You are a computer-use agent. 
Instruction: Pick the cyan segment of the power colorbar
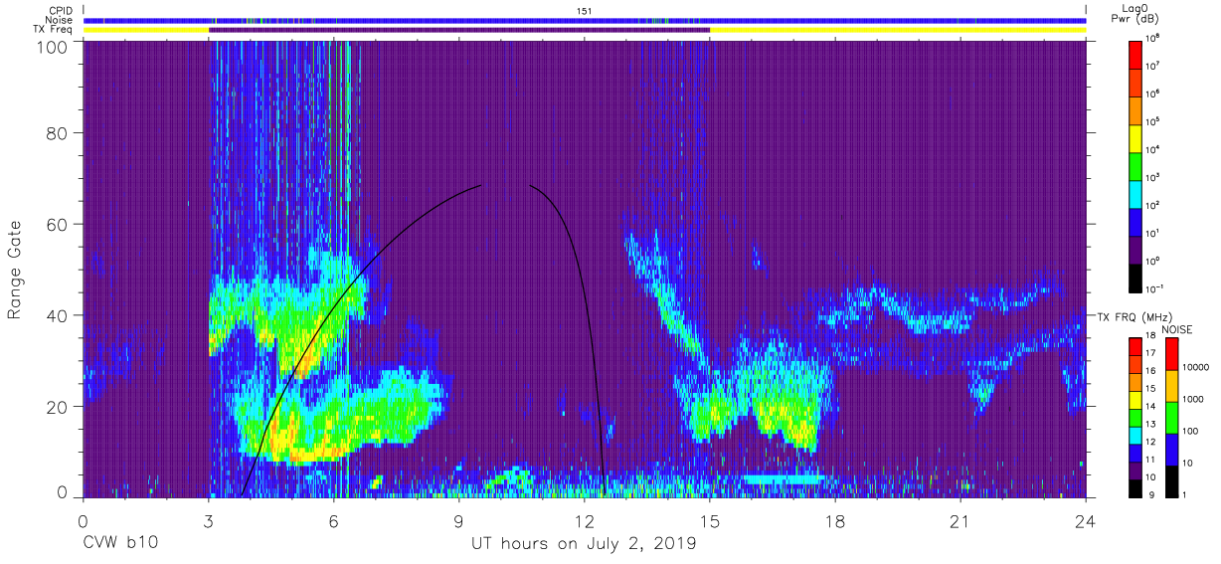(x=1136, y=193)
